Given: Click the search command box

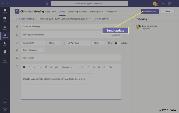Looking at the screenshot, I should tap(89, 4).
